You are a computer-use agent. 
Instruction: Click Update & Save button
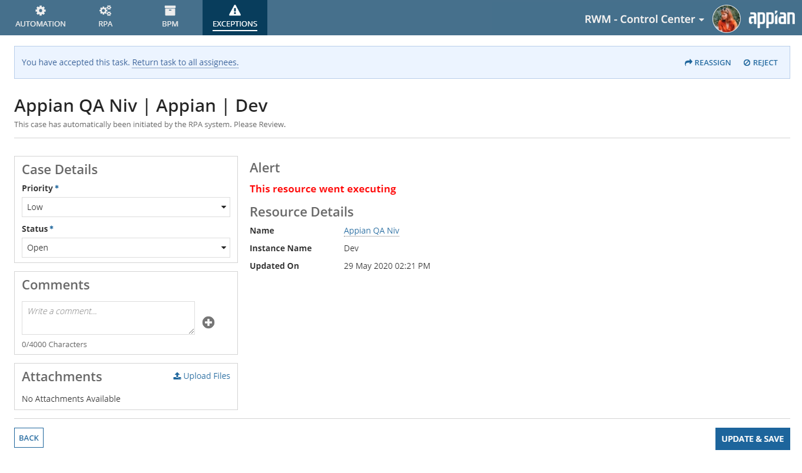click(x=753, y=439)
